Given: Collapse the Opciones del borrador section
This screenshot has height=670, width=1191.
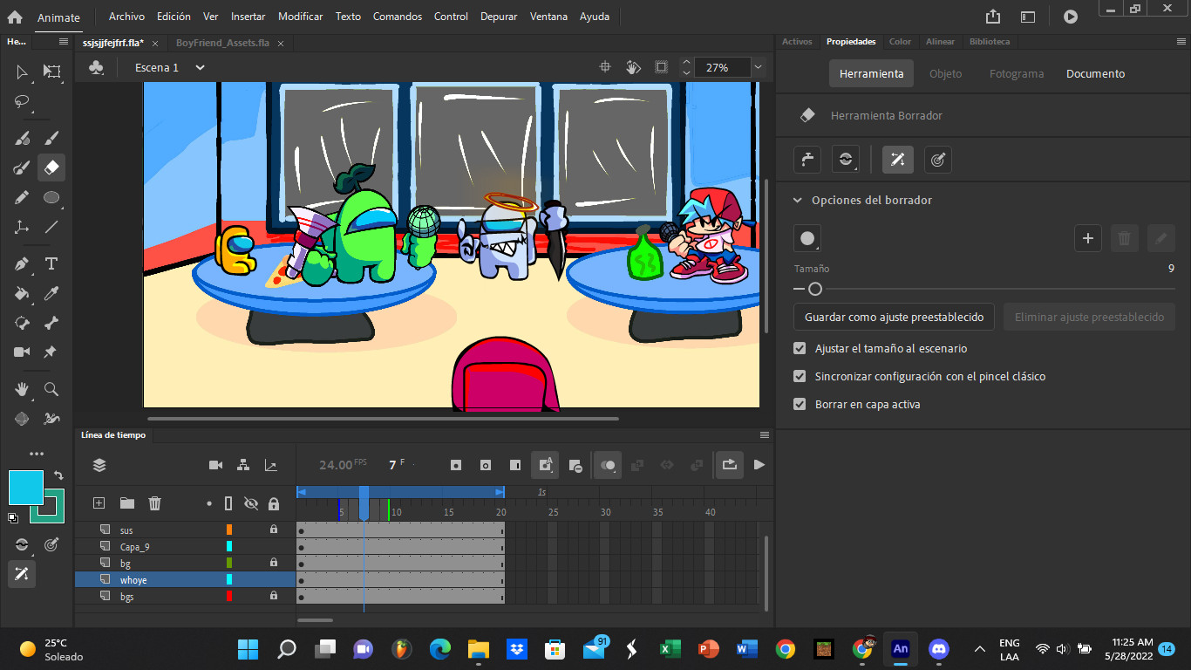Looking at the screenshot, I should point(797,200).
